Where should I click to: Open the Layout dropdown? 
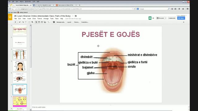(x=69, y=22)
